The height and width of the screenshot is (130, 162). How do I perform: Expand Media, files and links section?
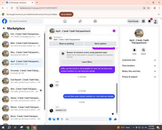point(139,71)
